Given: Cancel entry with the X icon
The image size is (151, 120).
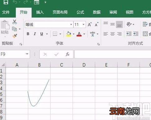Looking at the screenshot, I should (x=45, y=54).
